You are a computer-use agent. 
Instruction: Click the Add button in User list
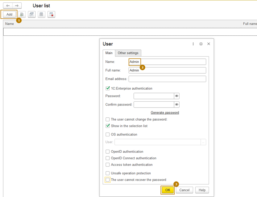(x=10, y=14)
